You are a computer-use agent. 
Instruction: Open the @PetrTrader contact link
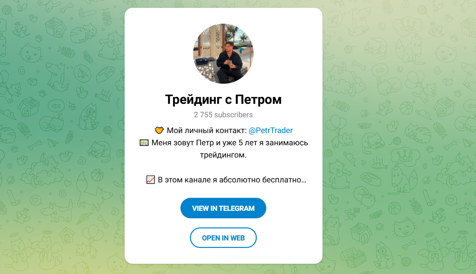tap(271, 130)
